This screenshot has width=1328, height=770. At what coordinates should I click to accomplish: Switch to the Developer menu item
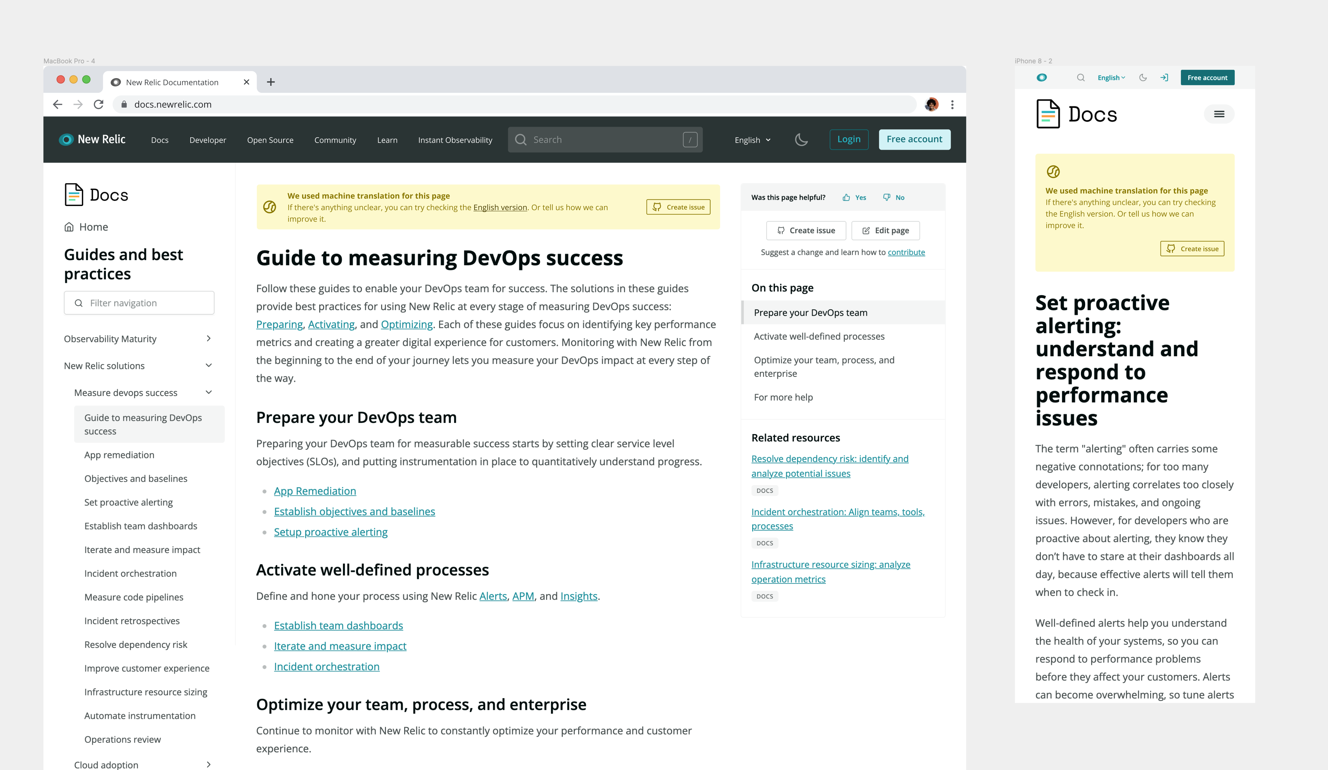[208, 140]
